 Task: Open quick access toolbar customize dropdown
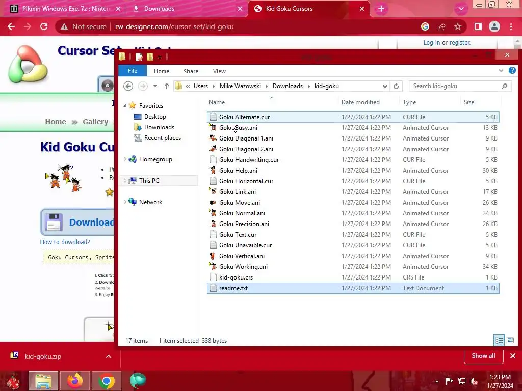160,58
